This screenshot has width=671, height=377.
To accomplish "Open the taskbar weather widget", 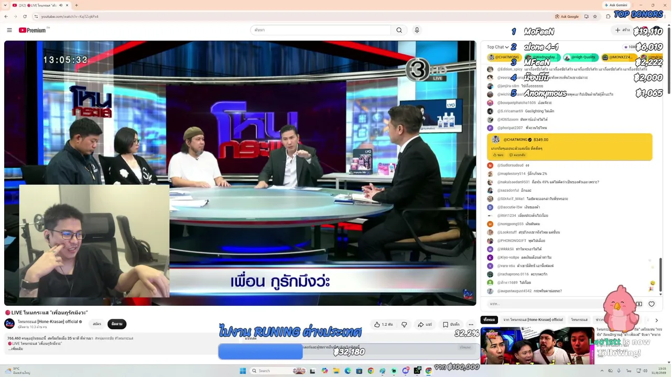I will 19,371.
